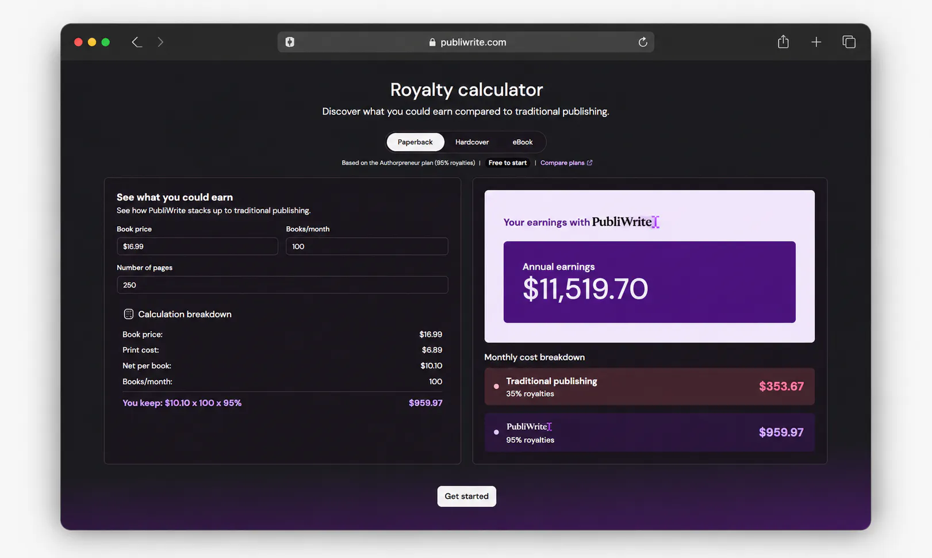Open a new tab with plus icon
The width and height of the screenshot is (932, 558).
816,42
